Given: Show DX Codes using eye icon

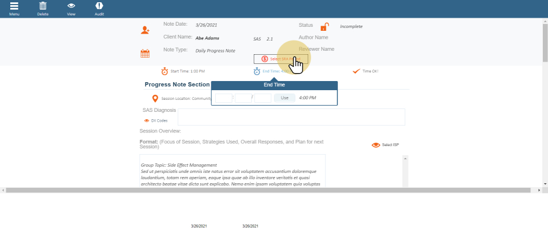Looking at the screenshot, I should pos(147,121).
